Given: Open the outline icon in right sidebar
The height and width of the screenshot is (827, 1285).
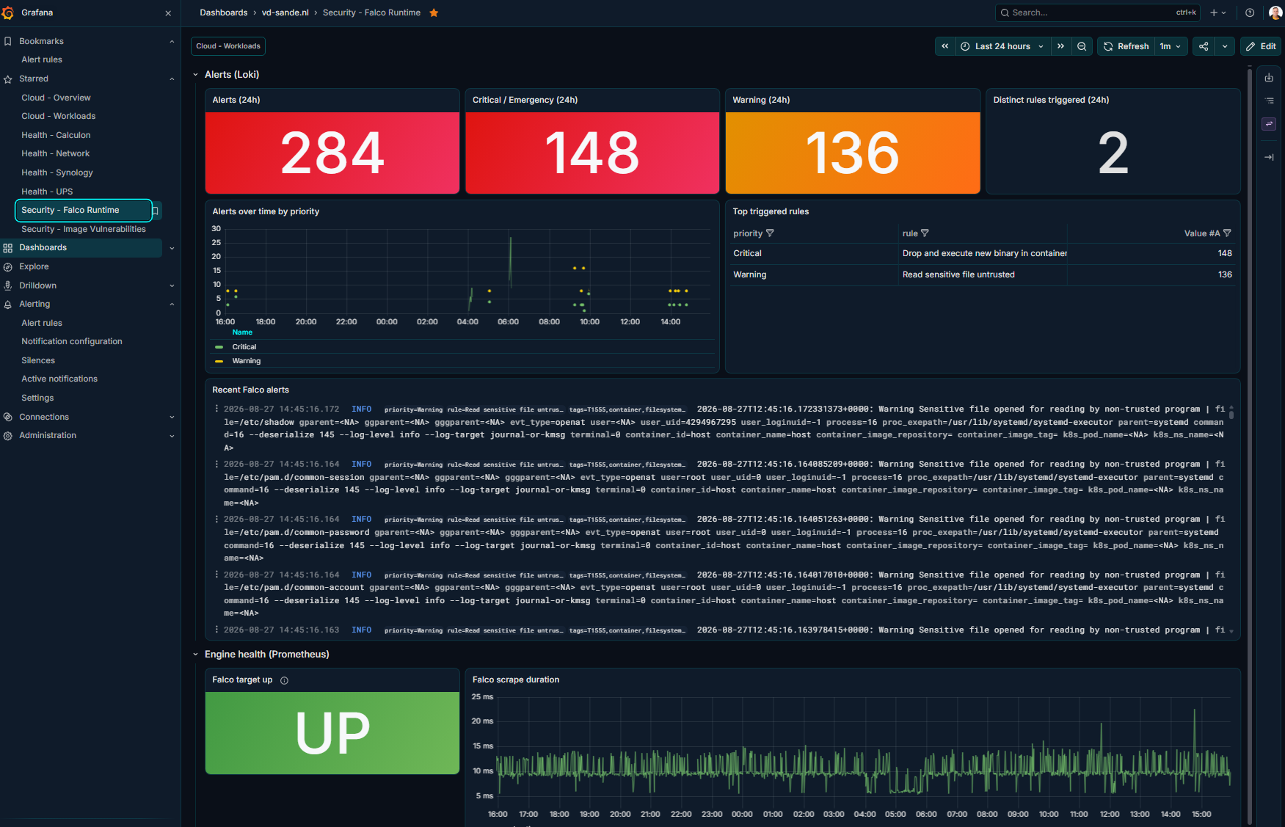Looking at the screenshot, I should [1269, 101].
